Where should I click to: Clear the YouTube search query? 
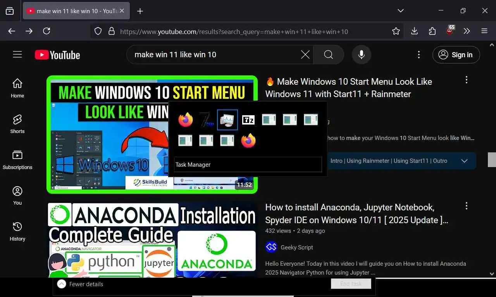coord(305,55)
